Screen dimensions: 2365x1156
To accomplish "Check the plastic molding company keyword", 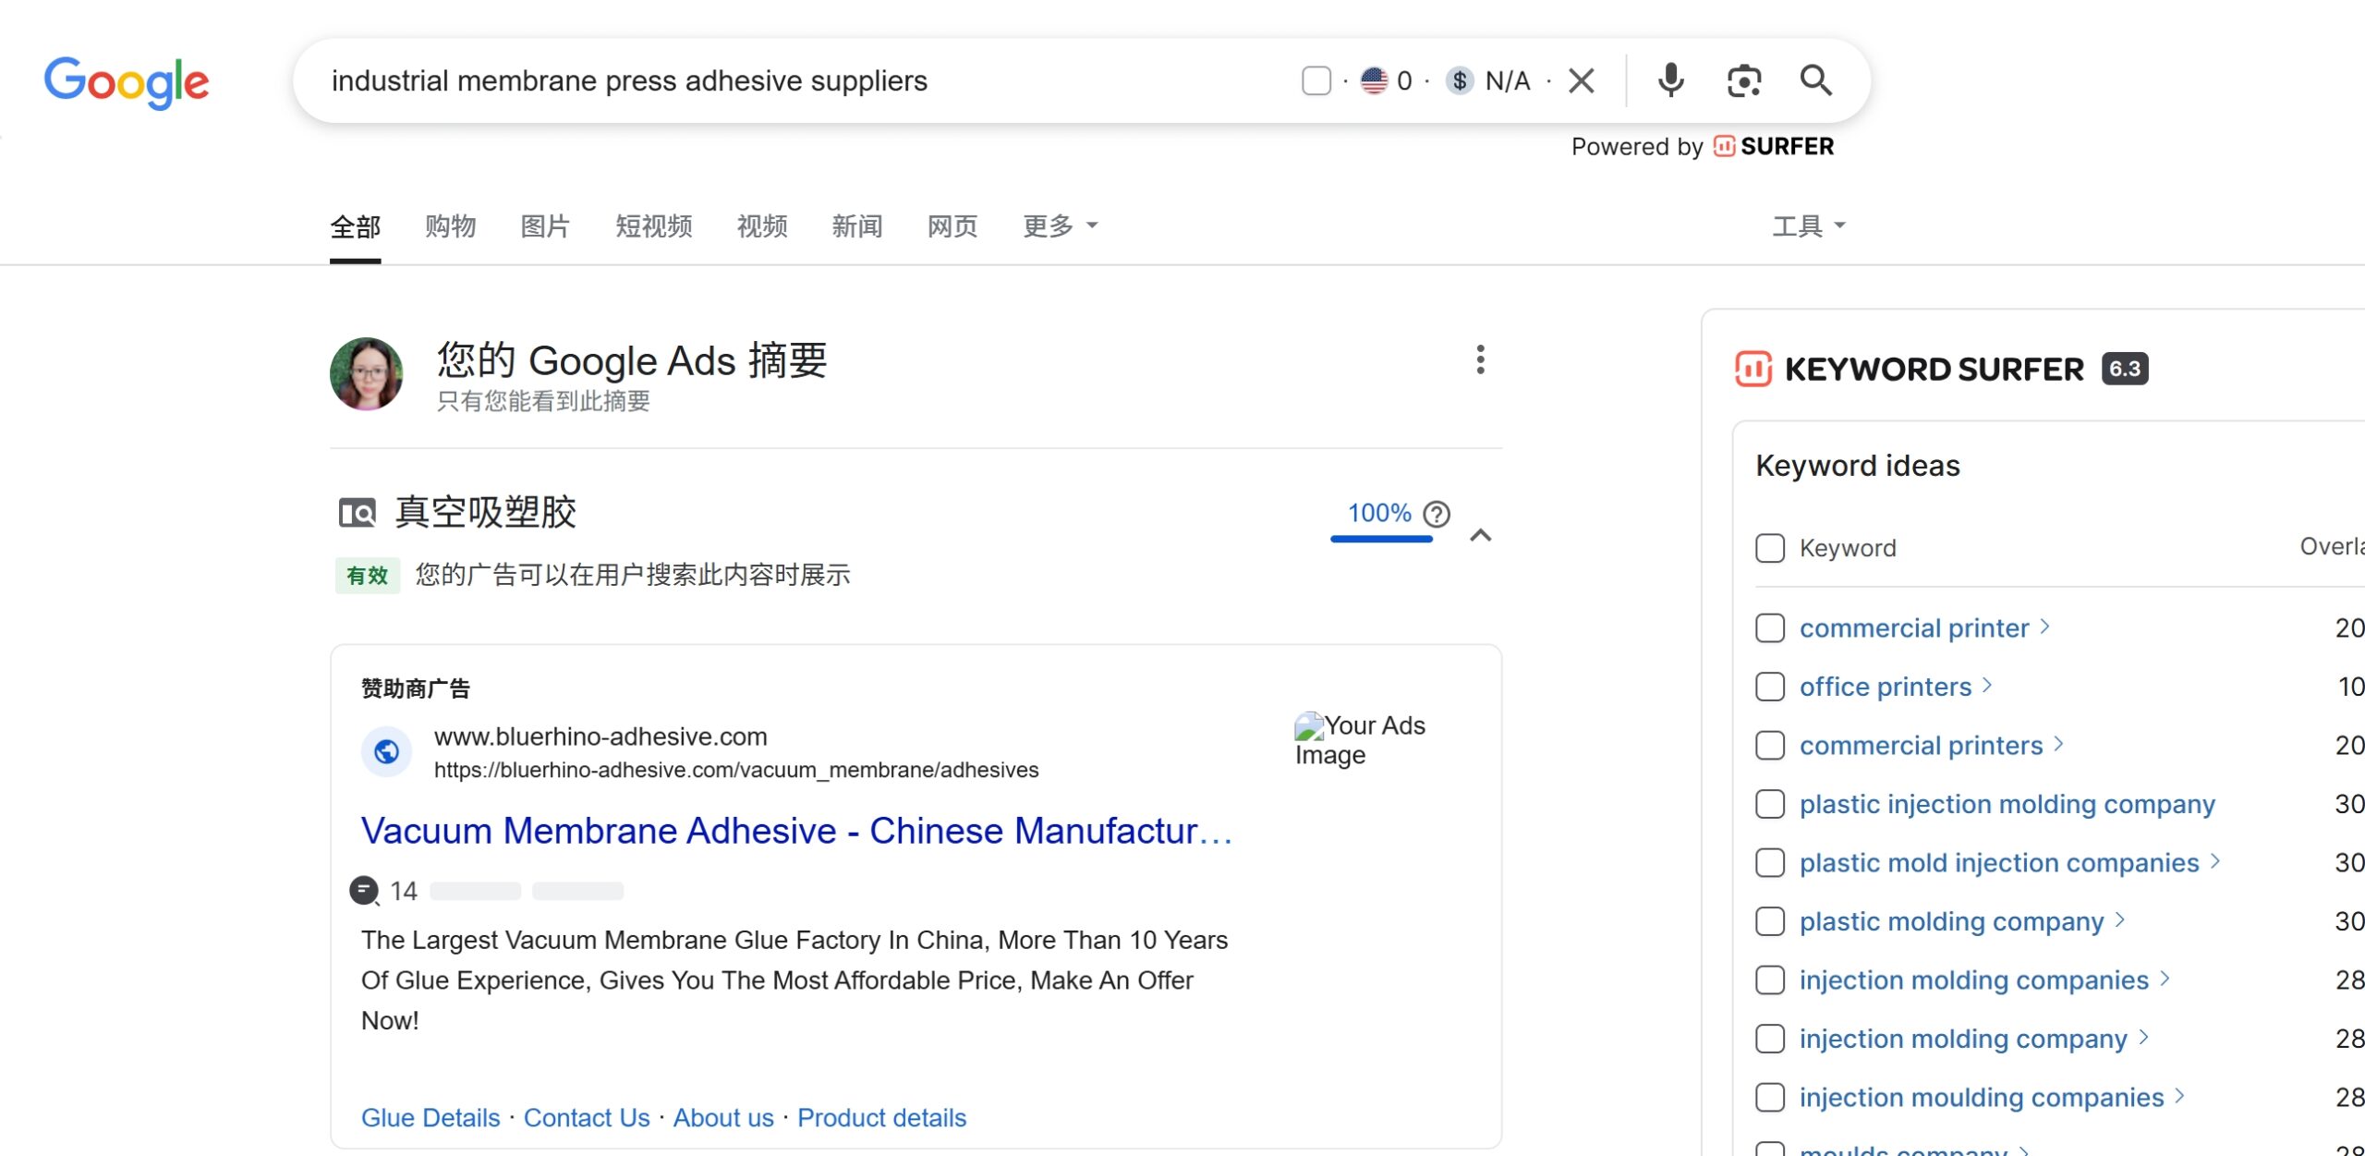I will (x=1770, y=921).
